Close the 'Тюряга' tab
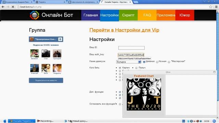The height and width of the screenshot is (123, 219). point(64,2)
